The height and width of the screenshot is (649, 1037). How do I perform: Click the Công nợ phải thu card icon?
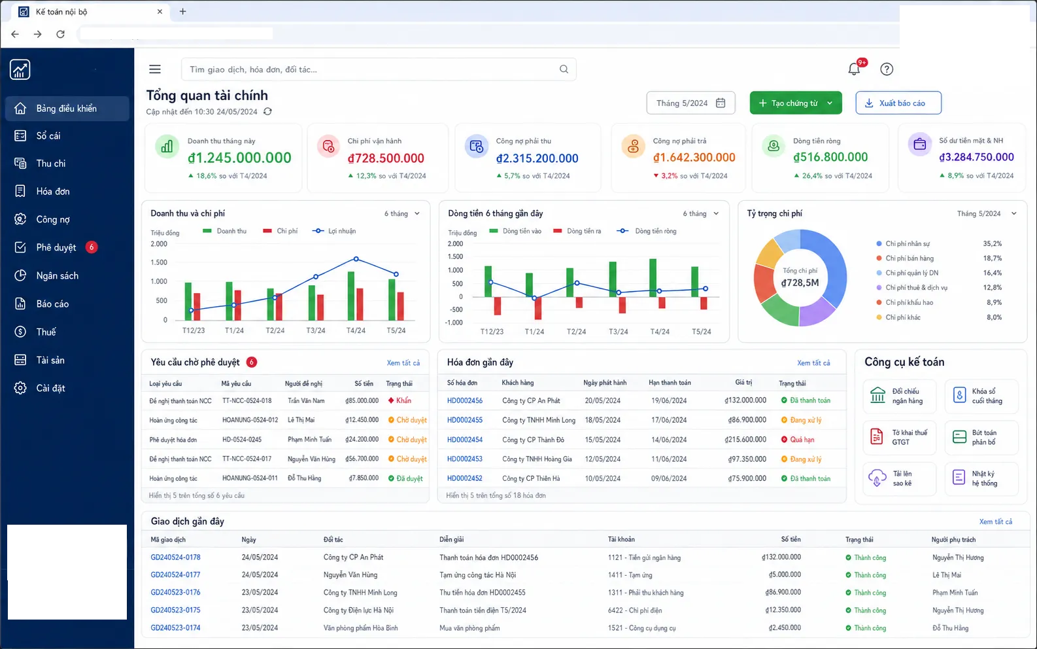(x=476, y=146)
